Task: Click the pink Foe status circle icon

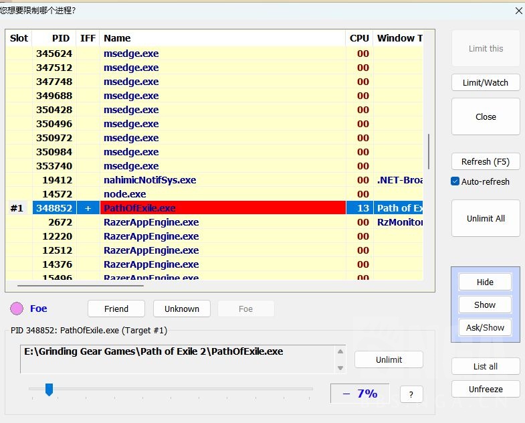Action: point(17,309)
